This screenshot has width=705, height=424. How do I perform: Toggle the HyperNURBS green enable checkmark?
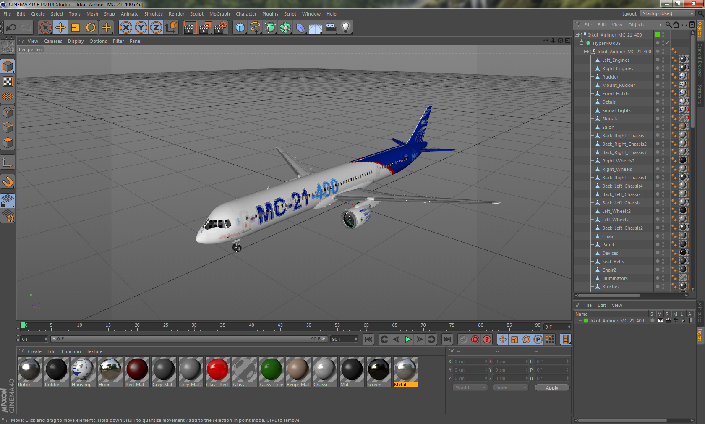667,43
